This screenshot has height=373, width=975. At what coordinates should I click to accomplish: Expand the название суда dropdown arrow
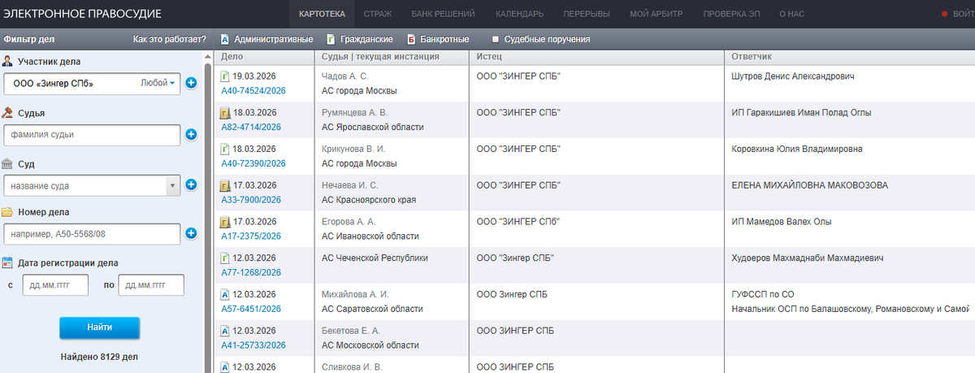point(172,186)
